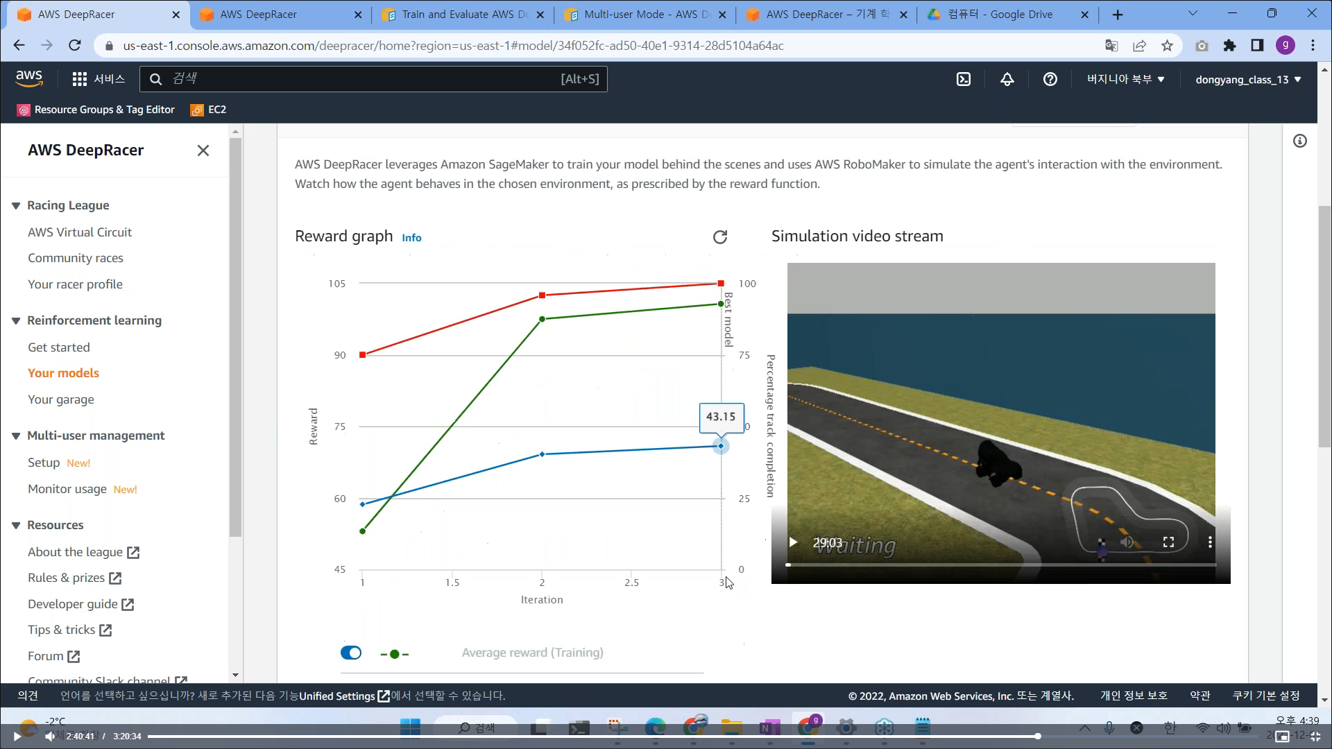Click the info panel icon at right
This screenshot has height=749, width=1332.
pos(1300,141)
